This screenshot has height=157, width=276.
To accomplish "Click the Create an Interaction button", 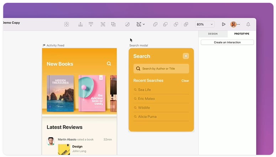I will point(227,42).
